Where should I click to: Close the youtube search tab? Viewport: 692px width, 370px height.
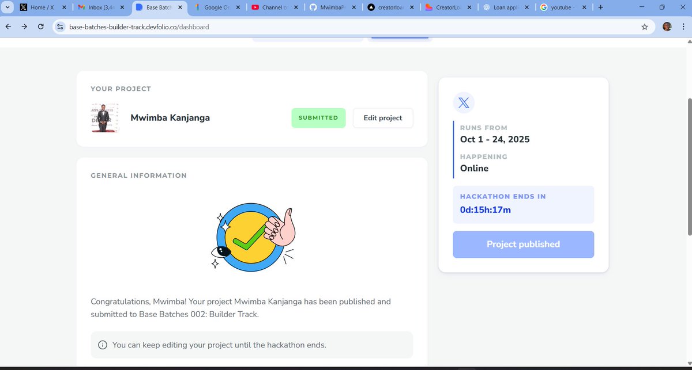pyautogui.click(x=585, y=7)
